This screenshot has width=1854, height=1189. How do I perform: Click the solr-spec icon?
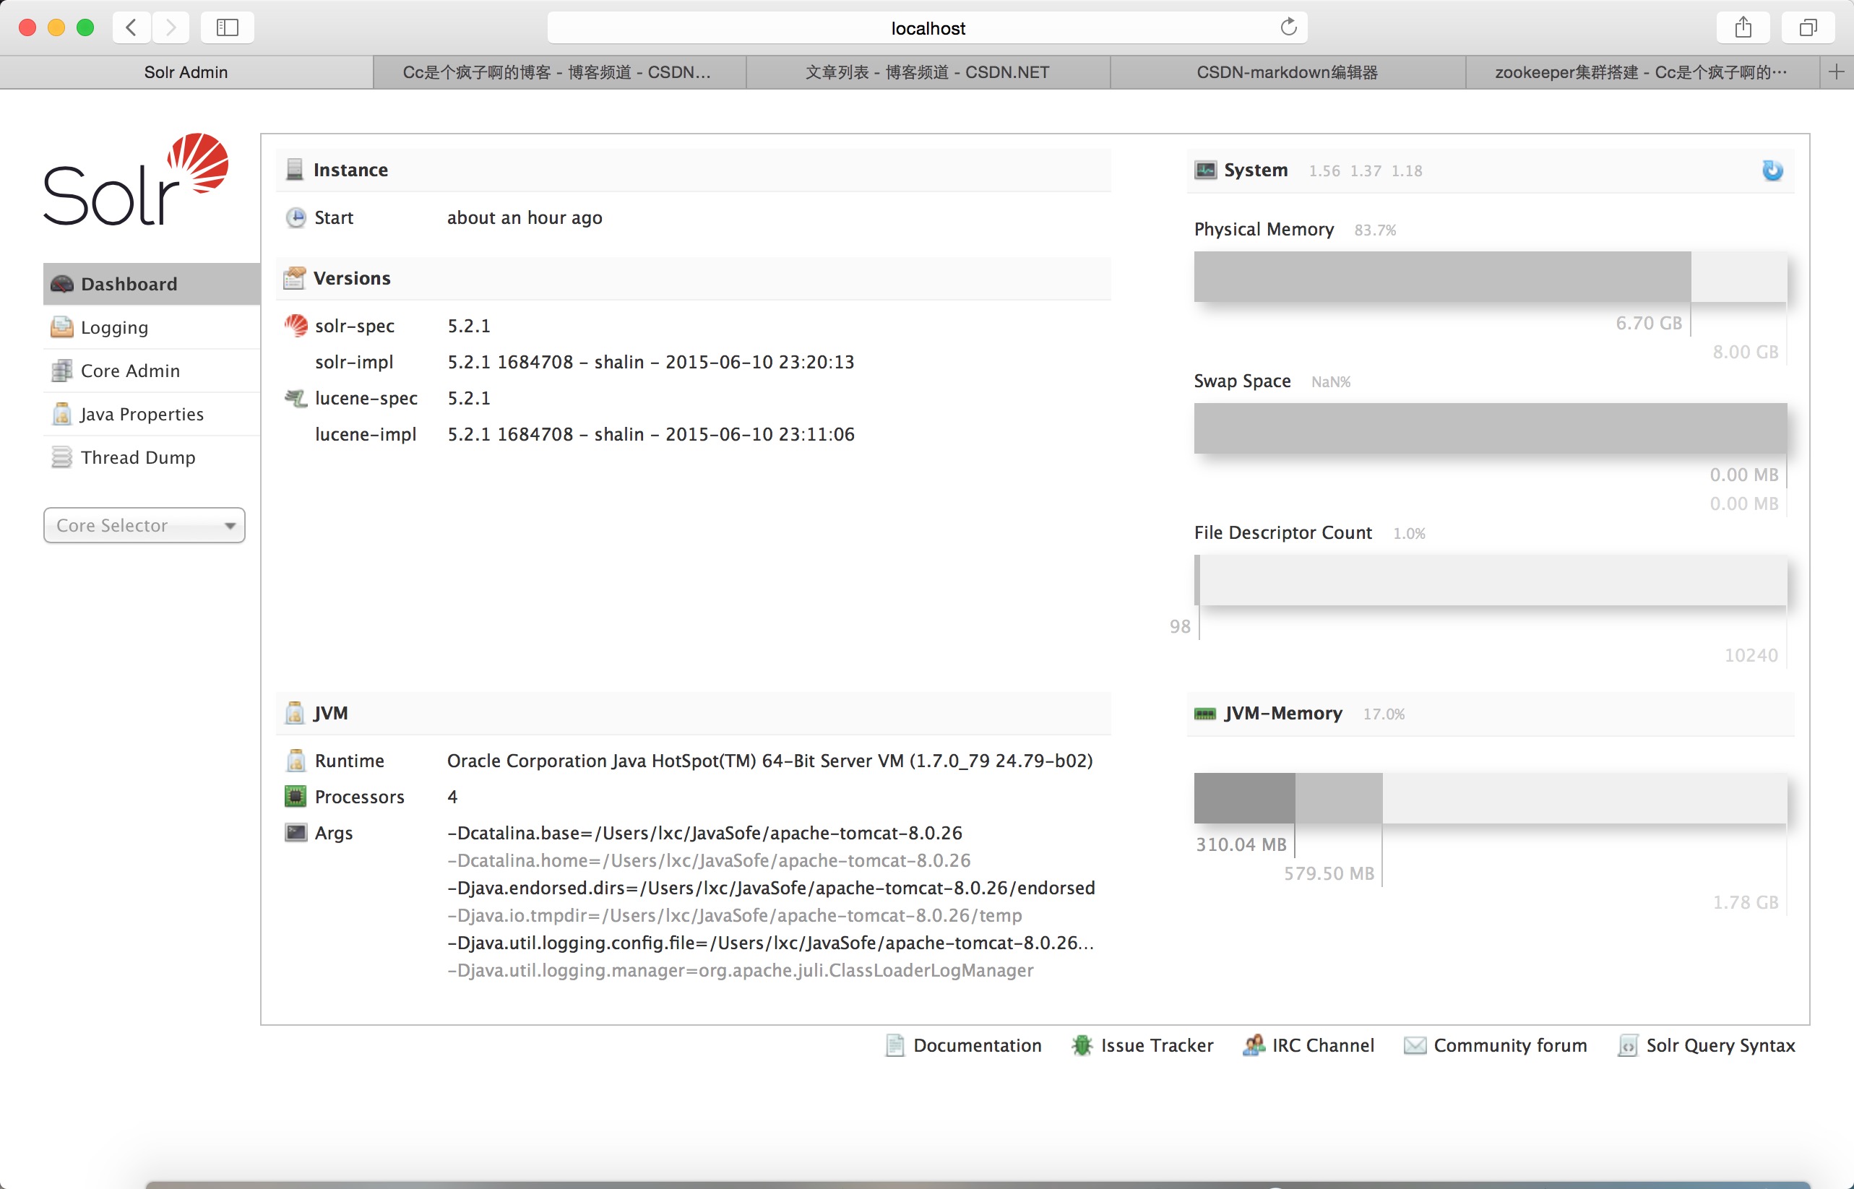pyautogui.click(x=296, y=326)
